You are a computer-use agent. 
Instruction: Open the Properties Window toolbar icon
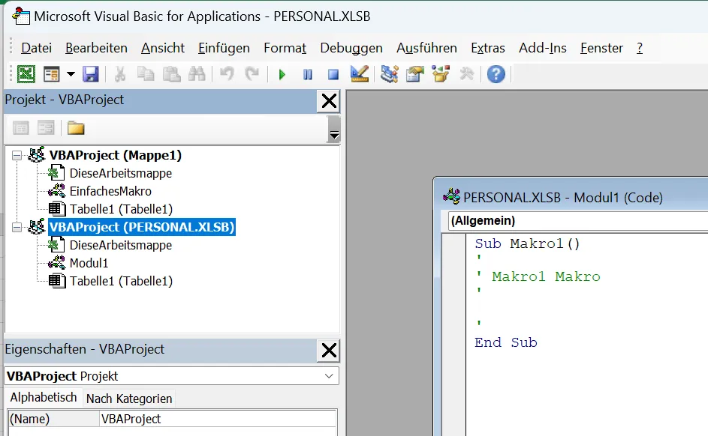(415, 74)
